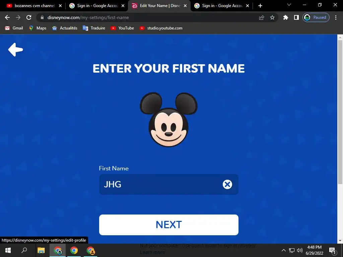Viewport: 343px width, 257px height.
Task: Toggle the browser side panel icon
Action: pos(296,17)
